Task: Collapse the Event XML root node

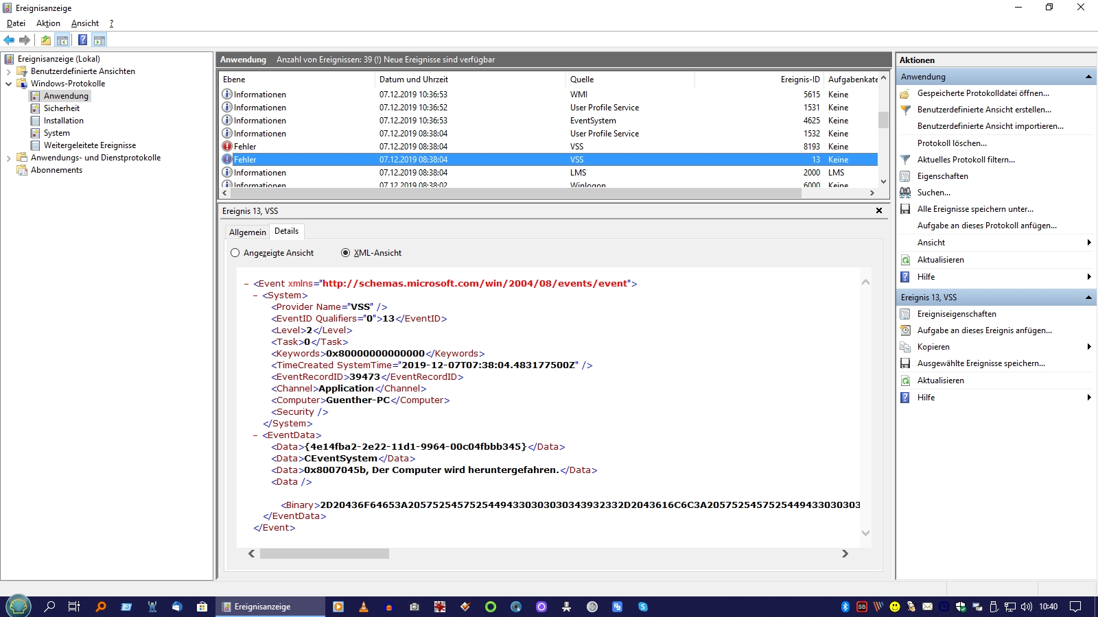Action: click(246, 284)
